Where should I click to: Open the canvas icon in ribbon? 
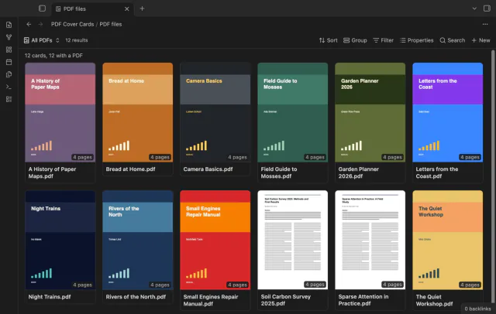pos(9,49)
